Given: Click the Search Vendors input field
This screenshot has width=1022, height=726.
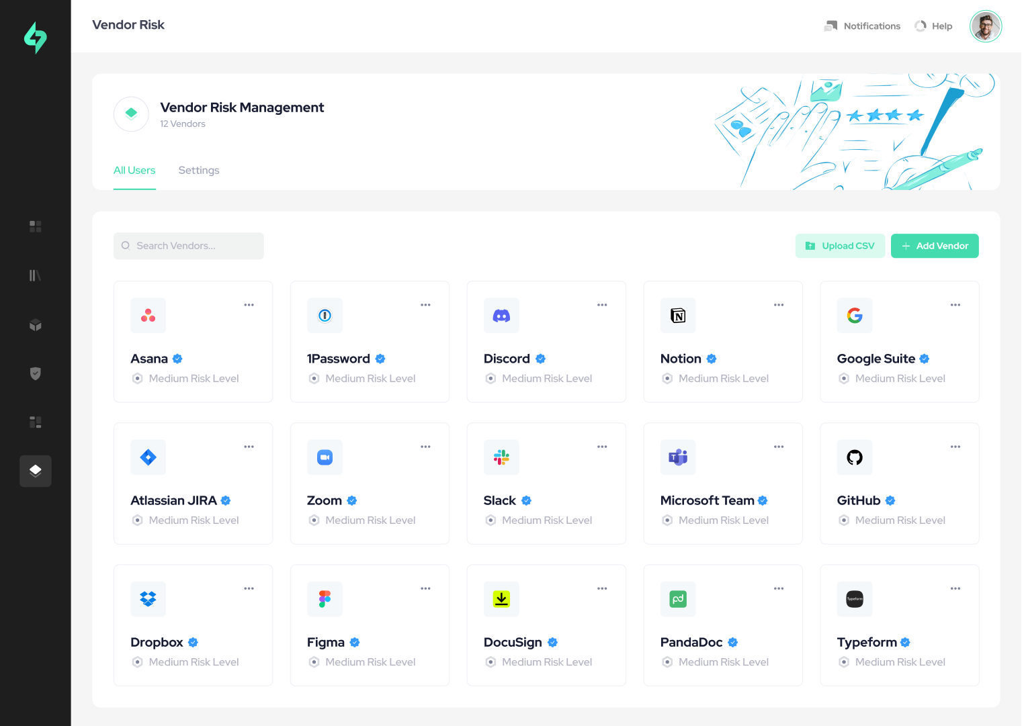Looking at the screenshot, I should click(189, 246).
